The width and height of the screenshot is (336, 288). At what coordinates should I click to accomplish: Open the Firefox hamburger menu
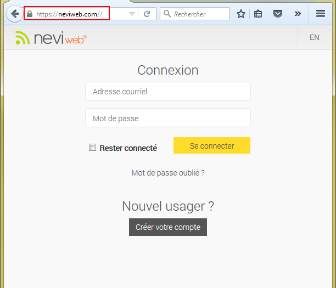coord(321,14)
